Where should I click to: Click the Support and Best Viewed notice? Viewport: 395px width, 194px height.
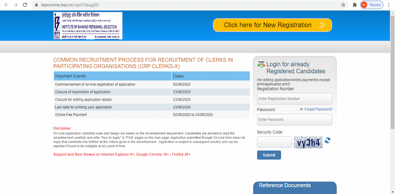[x=122, y=154]
